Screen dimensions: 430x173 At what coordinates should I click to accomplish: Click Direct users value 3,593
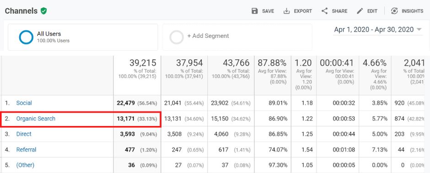click(128, 134)
